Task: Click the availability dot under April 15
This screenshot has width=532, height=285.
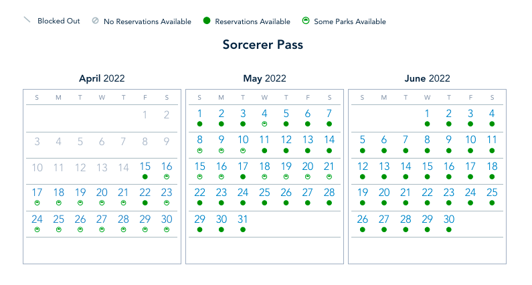Action: [145, 177]
